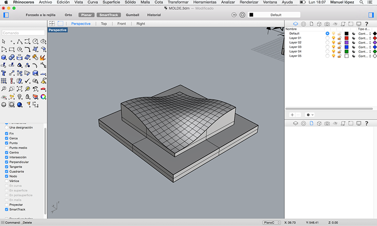Toggle the Historial button

point(154,15)
